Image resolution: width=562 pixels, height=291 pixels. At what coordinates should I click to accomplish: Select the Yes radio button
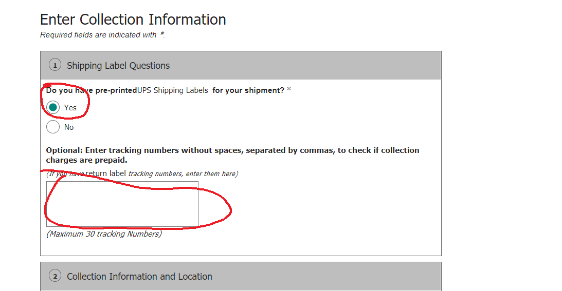pyautogui.click(x=53, y=107)
